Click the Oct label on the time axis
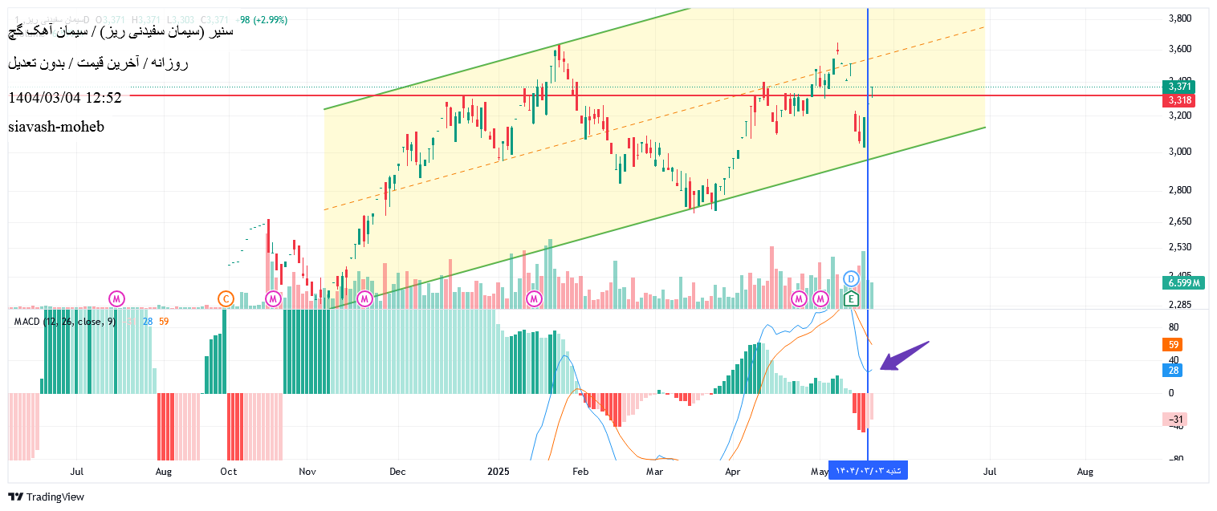Image resolution: width=1217 pixels, height=511 pixels. (229, 472)
